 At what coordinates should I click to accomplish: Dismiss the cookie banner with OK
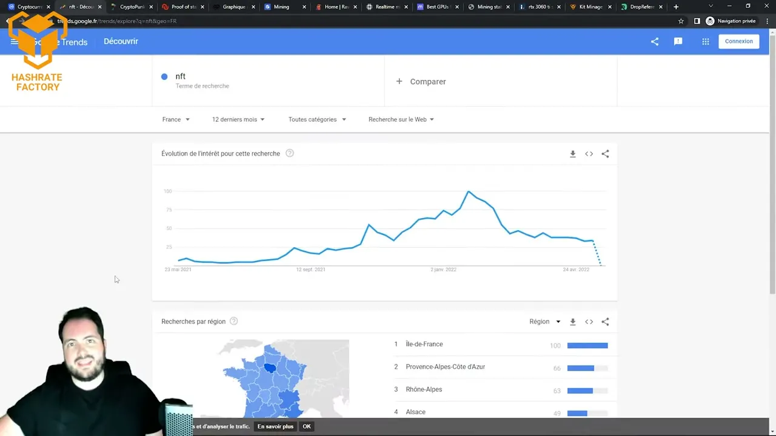click(306, 426)
